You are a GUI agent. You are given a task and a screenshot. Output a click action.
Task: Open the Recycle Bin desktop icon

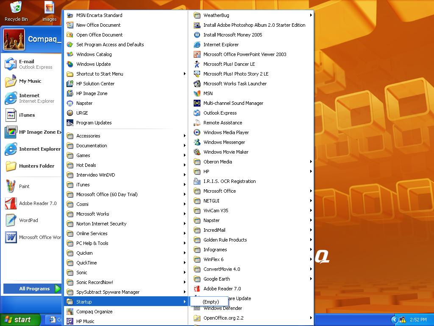click(x=16, y=11)
